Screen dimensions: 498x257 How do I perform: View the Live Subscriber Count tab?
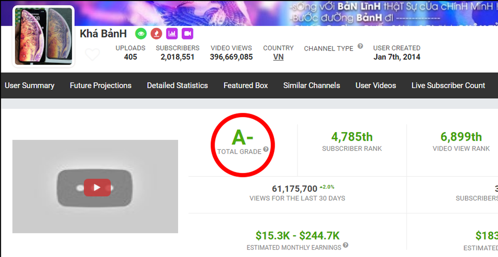(x=448, y=86)
